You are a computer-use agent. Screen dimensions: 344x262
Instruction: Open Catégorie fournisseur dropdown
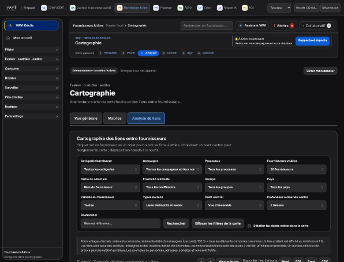tap(110, 169)
